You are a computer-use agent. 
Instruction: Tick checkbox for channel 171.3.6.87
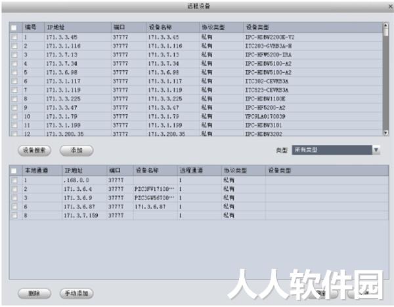tap(14, 207)
